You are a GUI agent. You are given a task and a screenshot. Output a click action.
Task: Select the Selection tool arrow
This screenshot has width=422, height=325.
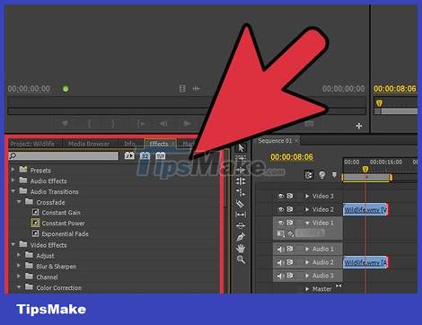coord(241,147)
